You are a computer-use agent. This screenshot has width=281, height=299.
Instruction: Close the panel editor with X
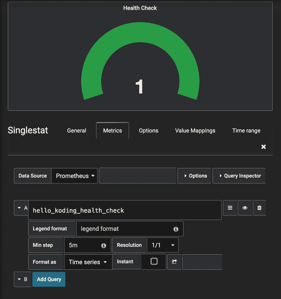(x=263, y=147)
